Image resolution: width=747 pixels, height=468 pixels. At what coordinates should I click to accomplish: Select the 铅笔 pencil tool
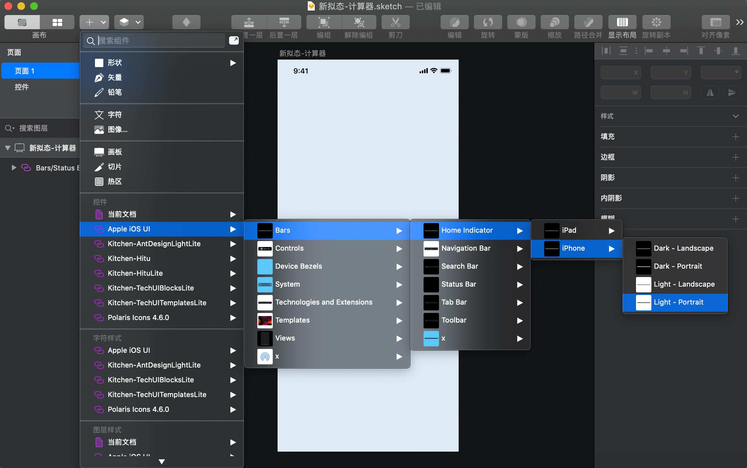pyautogui.click(x=162, y=92)
